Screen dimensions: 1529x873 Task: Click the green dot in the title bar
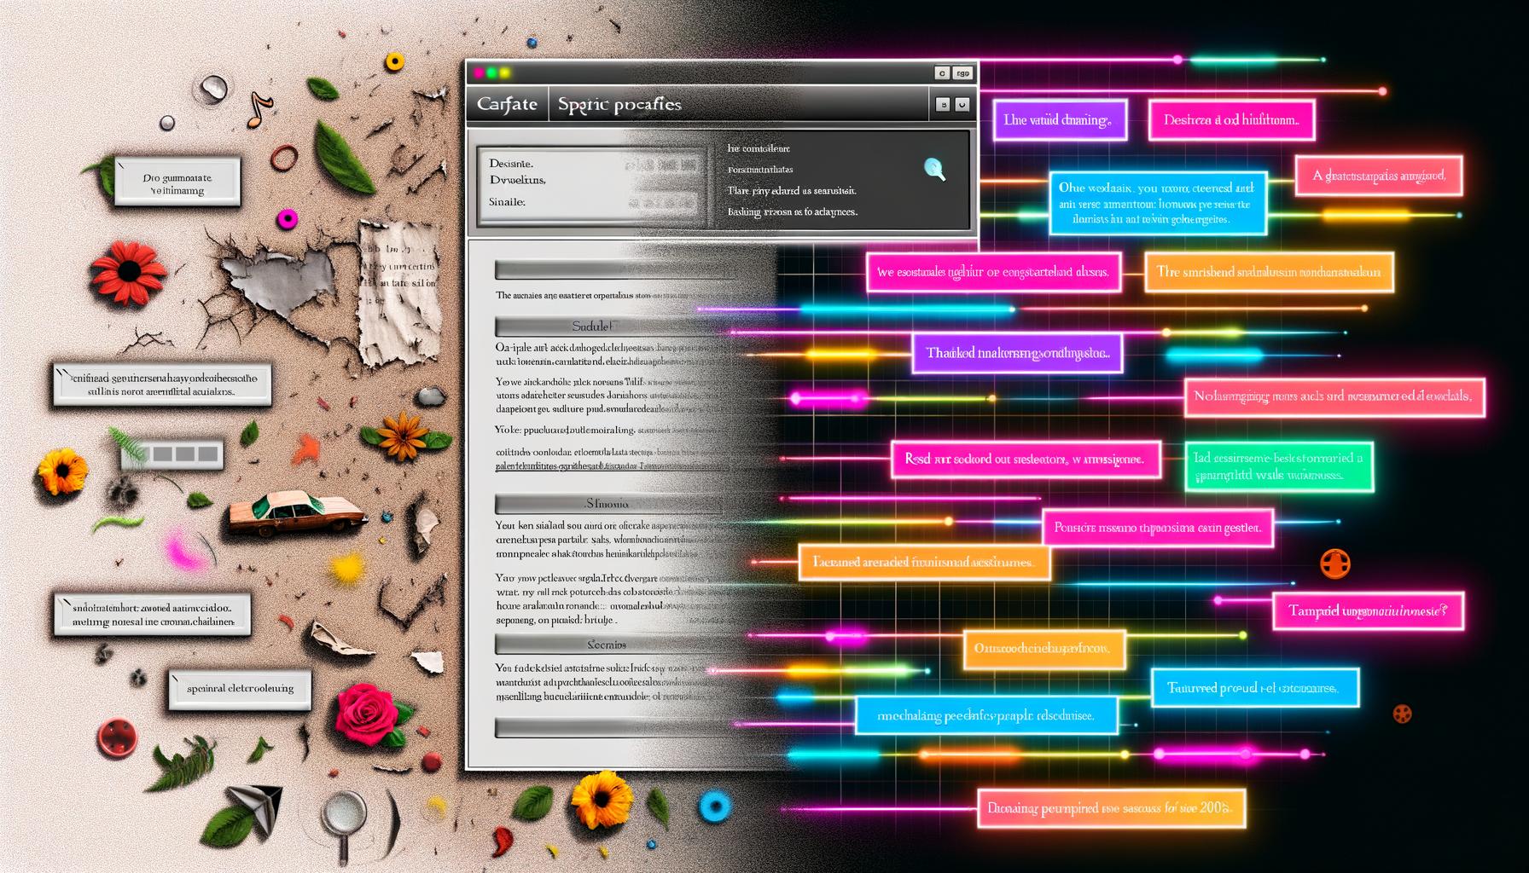coord(491,73)
